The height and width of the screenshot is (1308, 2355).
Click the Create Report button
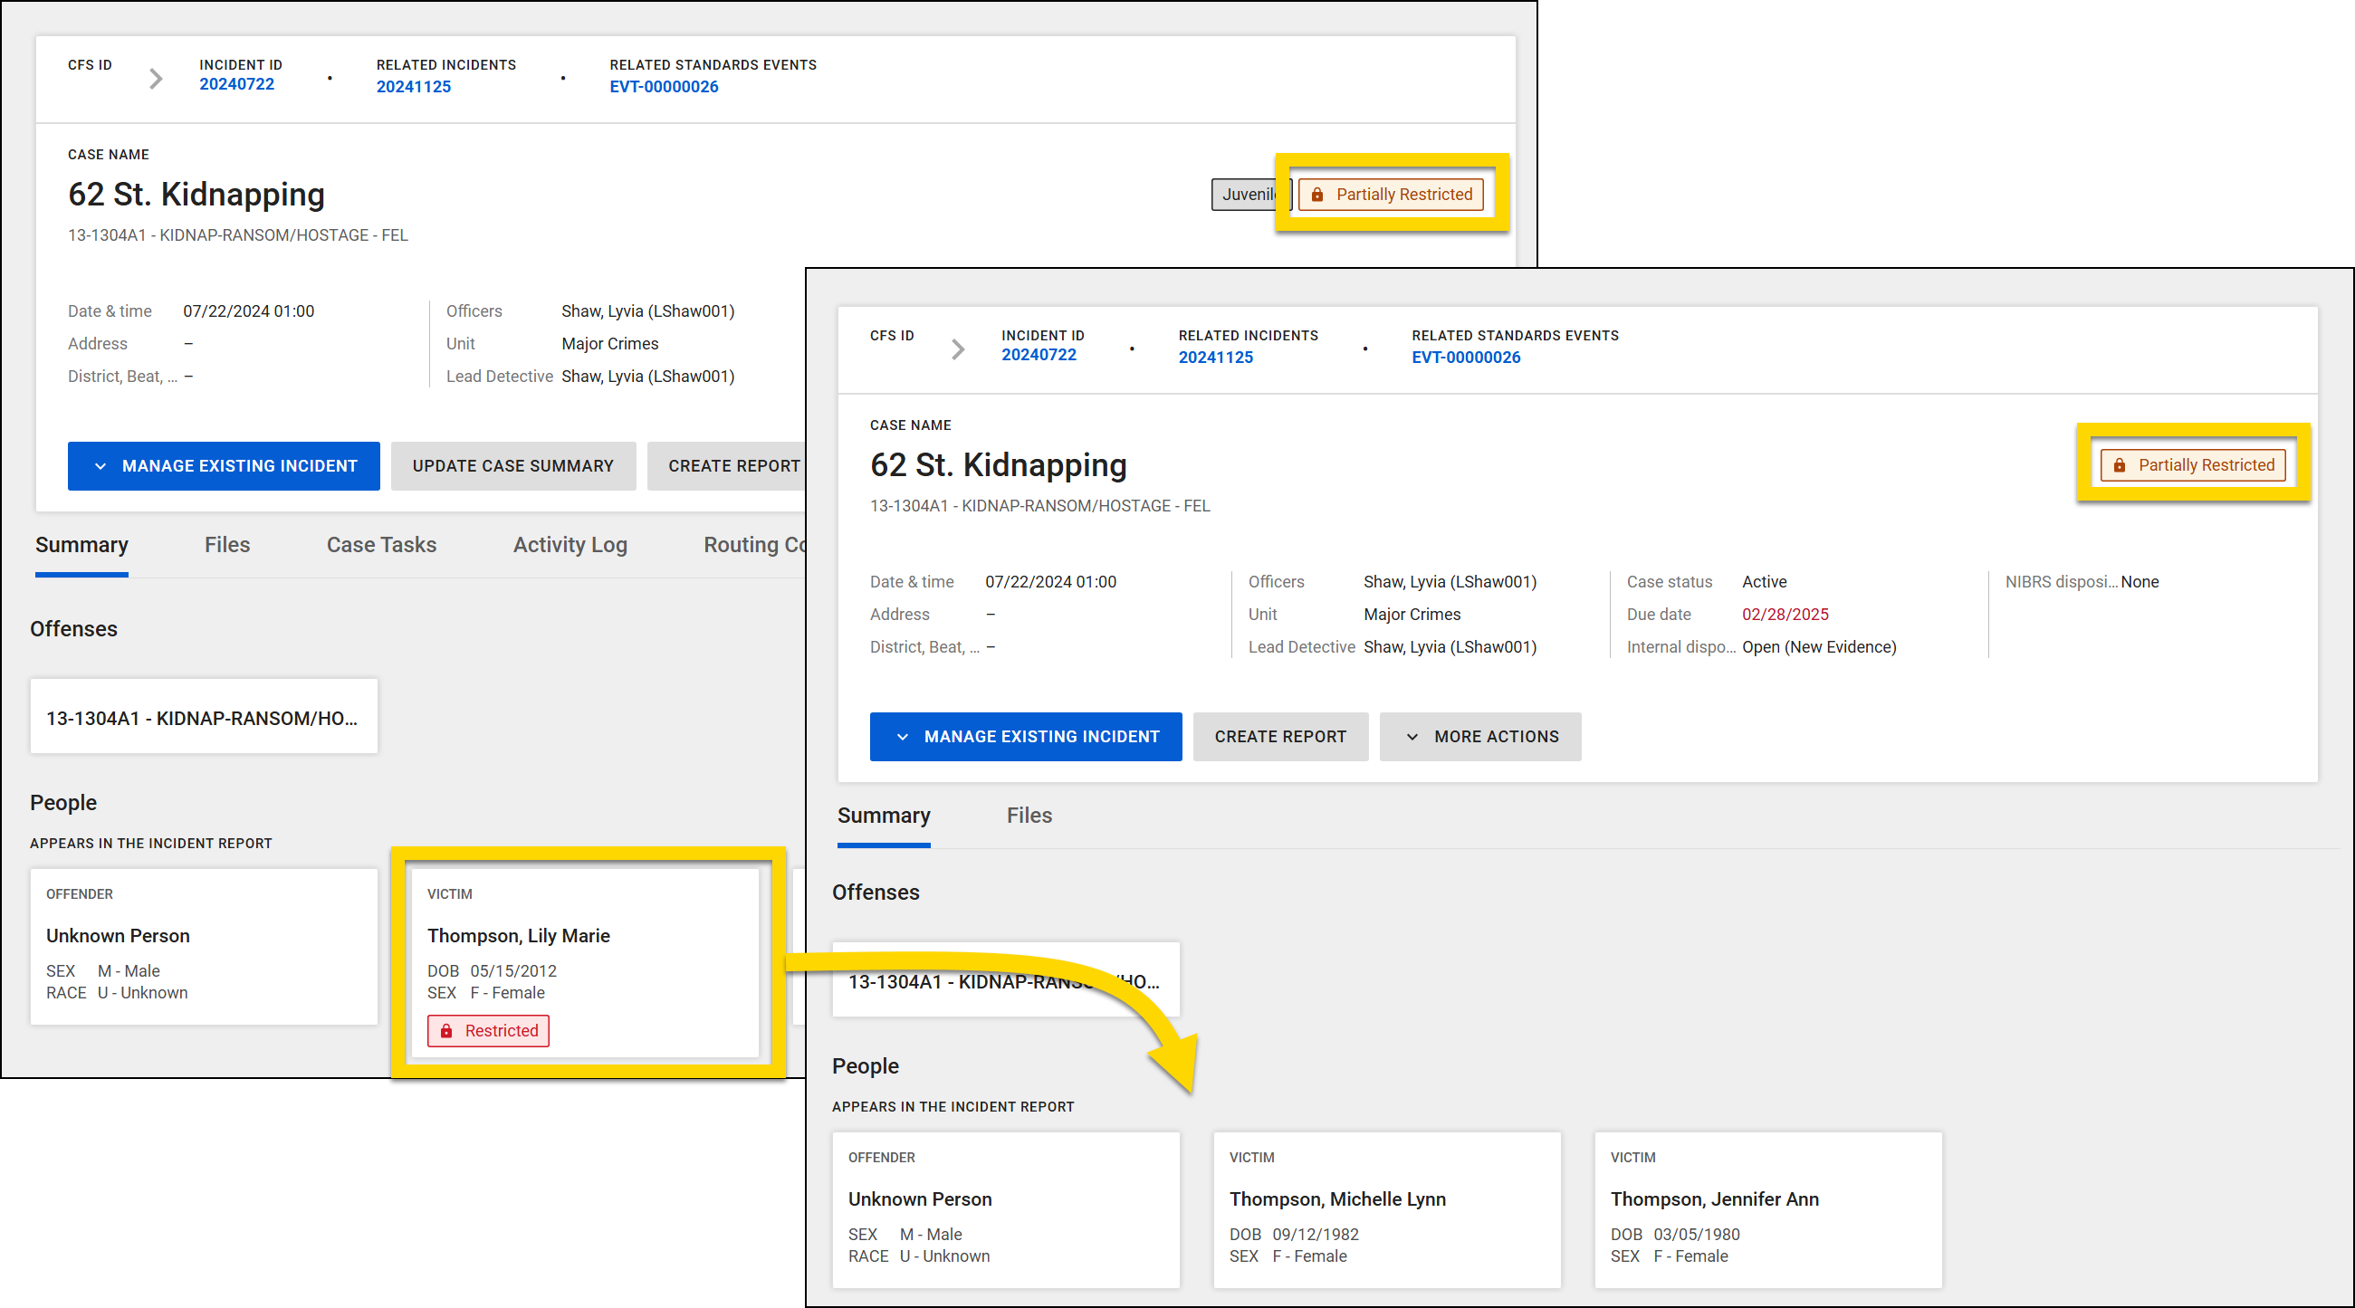pos(1280,737)
